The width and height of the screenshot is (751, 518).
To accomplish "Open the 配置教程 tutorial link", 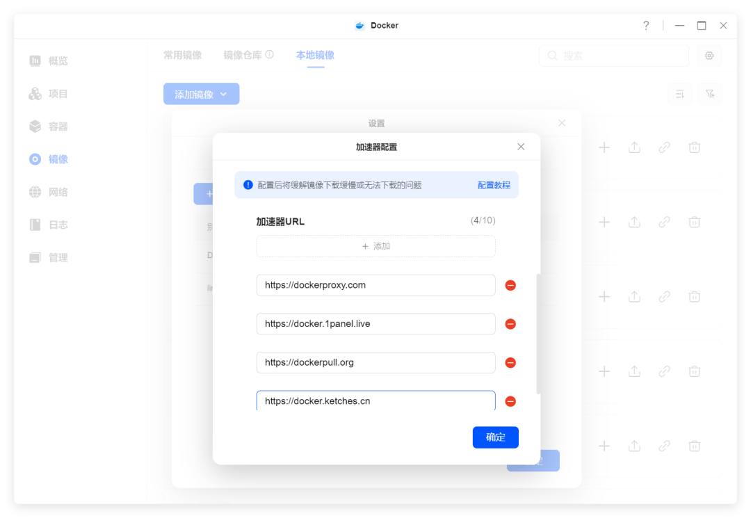I will pos(494,185).
